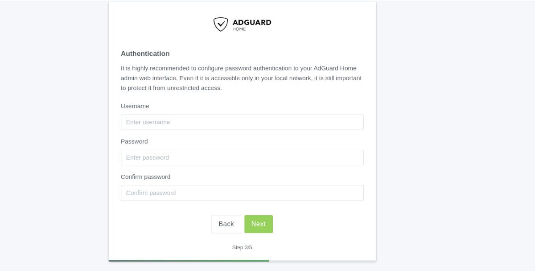Click the Confirm password label text

pos(145,177)
